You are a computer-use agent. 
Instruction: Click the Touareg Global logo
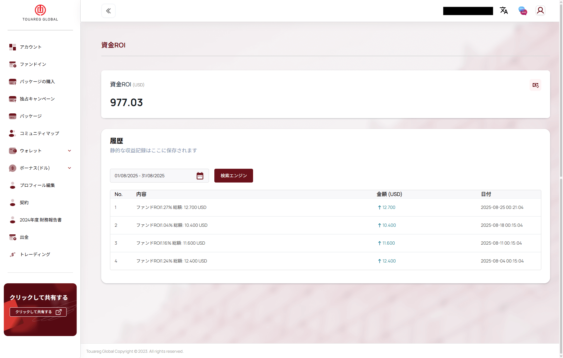tap(40, 13)
